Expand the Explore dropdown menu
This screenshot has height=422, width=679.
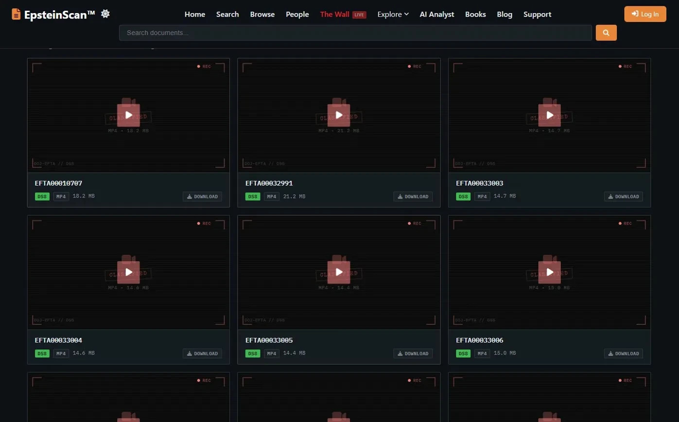click(393, 14)
